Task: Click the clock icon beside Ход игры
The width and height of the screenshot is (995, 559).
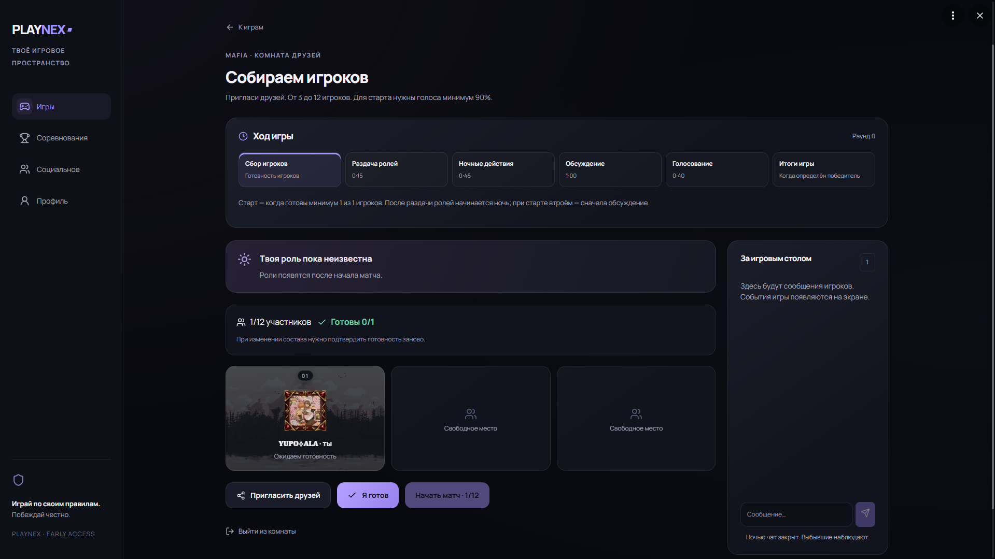Action: (x=243, y=136)
